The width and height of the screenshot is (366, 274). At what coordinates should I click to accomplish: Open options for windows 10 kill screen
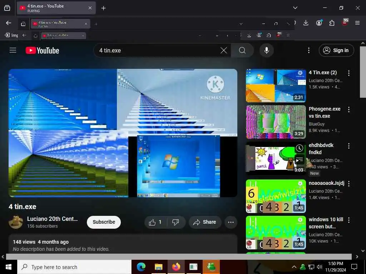click(349, 220)
